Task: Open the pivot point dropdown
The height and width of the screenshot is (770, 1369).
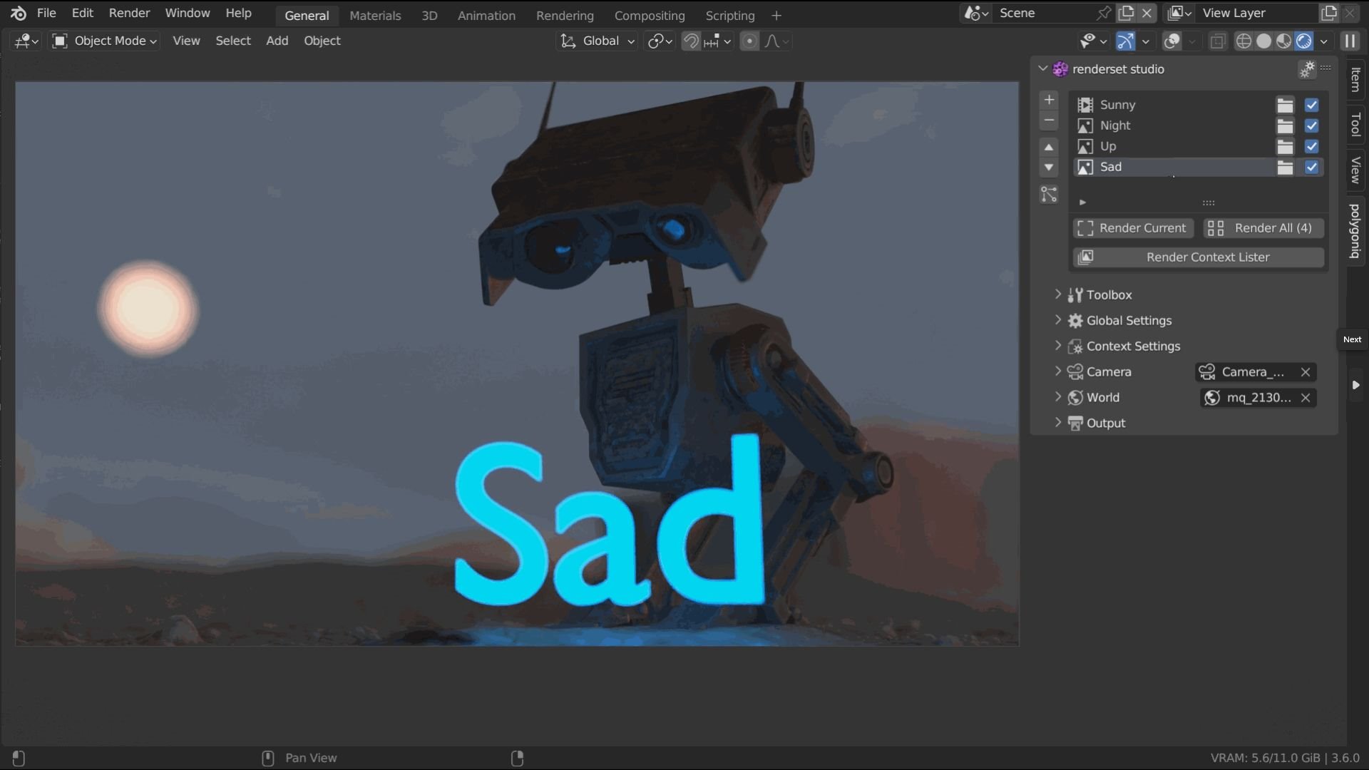Action: (660, 41)
